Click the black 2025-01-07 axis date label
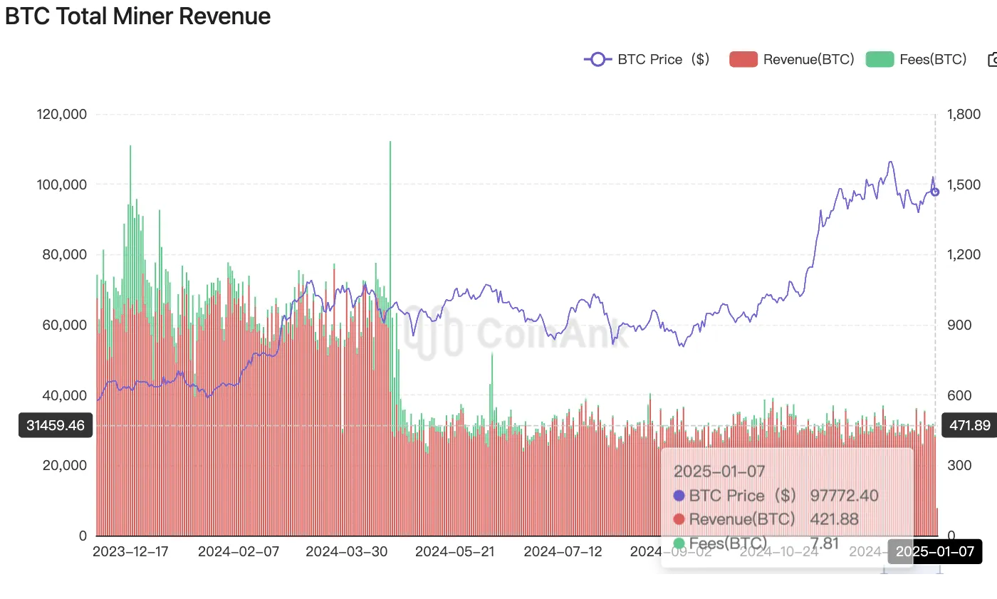 click(934, 551)
